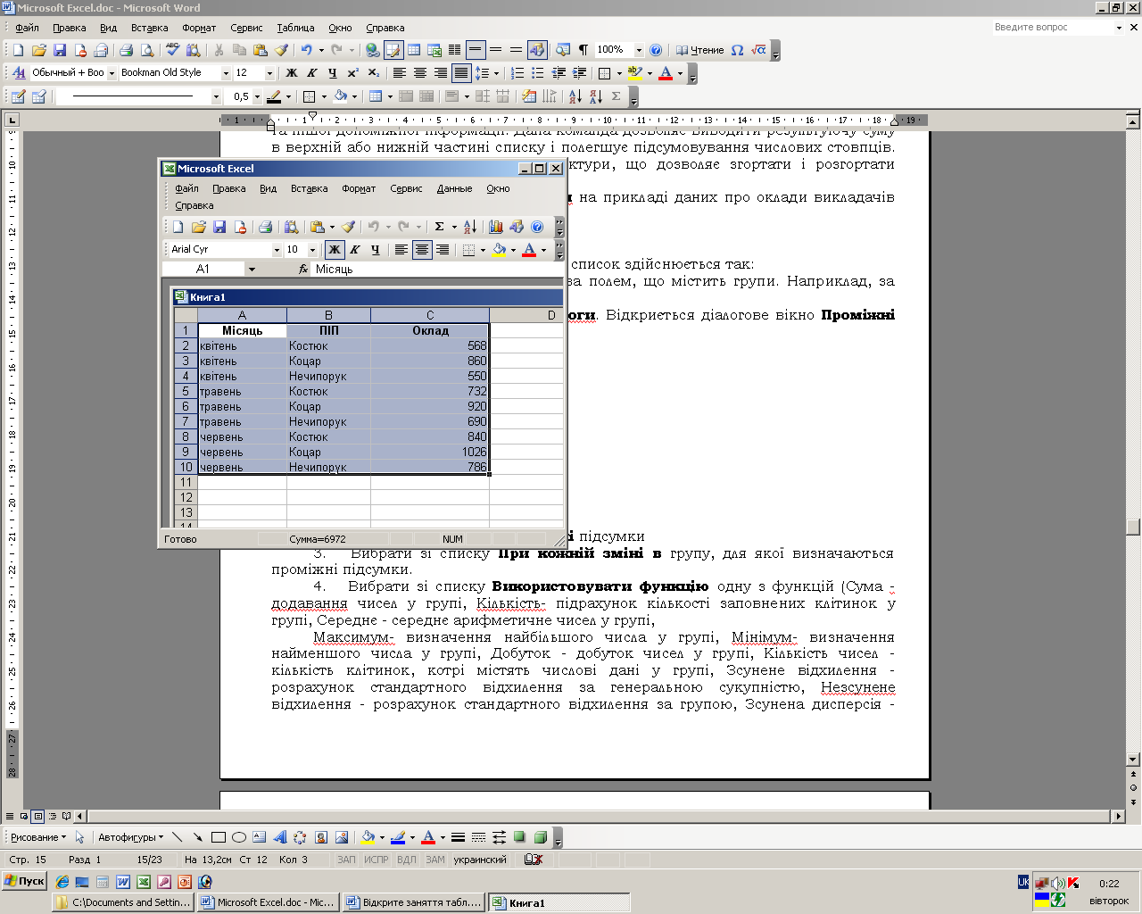Viewport: 1142px width, 914px height.
Task: Toggle Center alignment in Excel toolbar
Action: click(422, 250)
